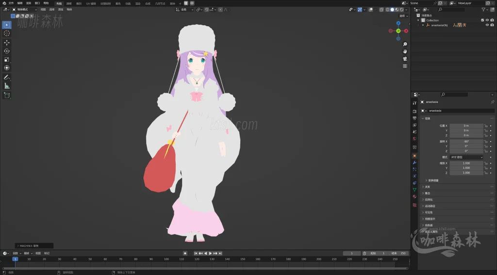497x275 pixels.
Task: Open the Material properties tab
Action: pos(414,196)
